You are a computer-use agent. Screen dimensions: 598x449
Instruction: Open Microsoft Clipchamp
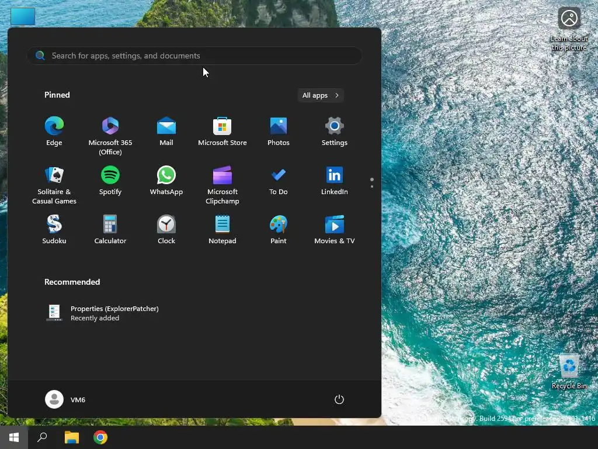point(222,185)
